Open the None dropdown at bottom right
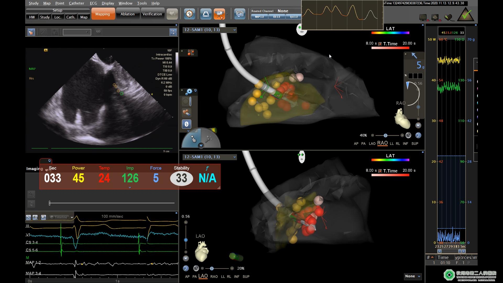The width and height of the screenshot is (503, 283). click(x=413, y=276)
